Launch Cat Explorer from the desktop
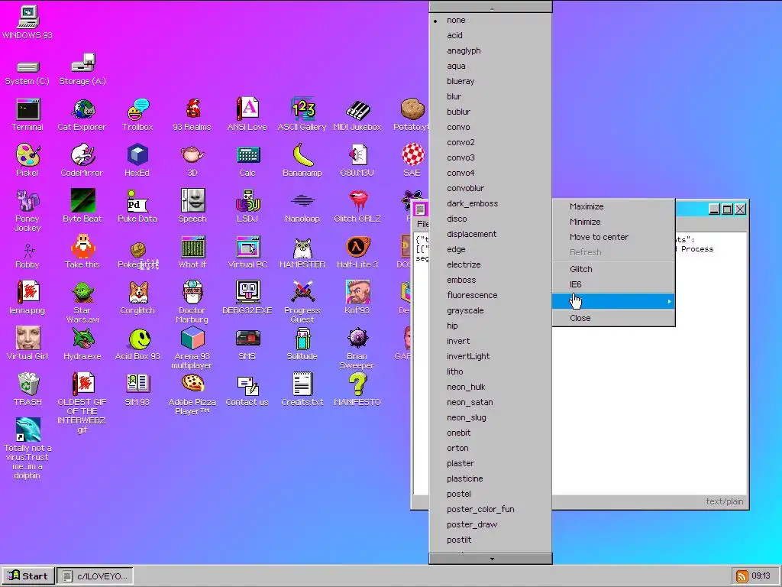The height and width of the screenshot is (587, 782). point(82,115)
